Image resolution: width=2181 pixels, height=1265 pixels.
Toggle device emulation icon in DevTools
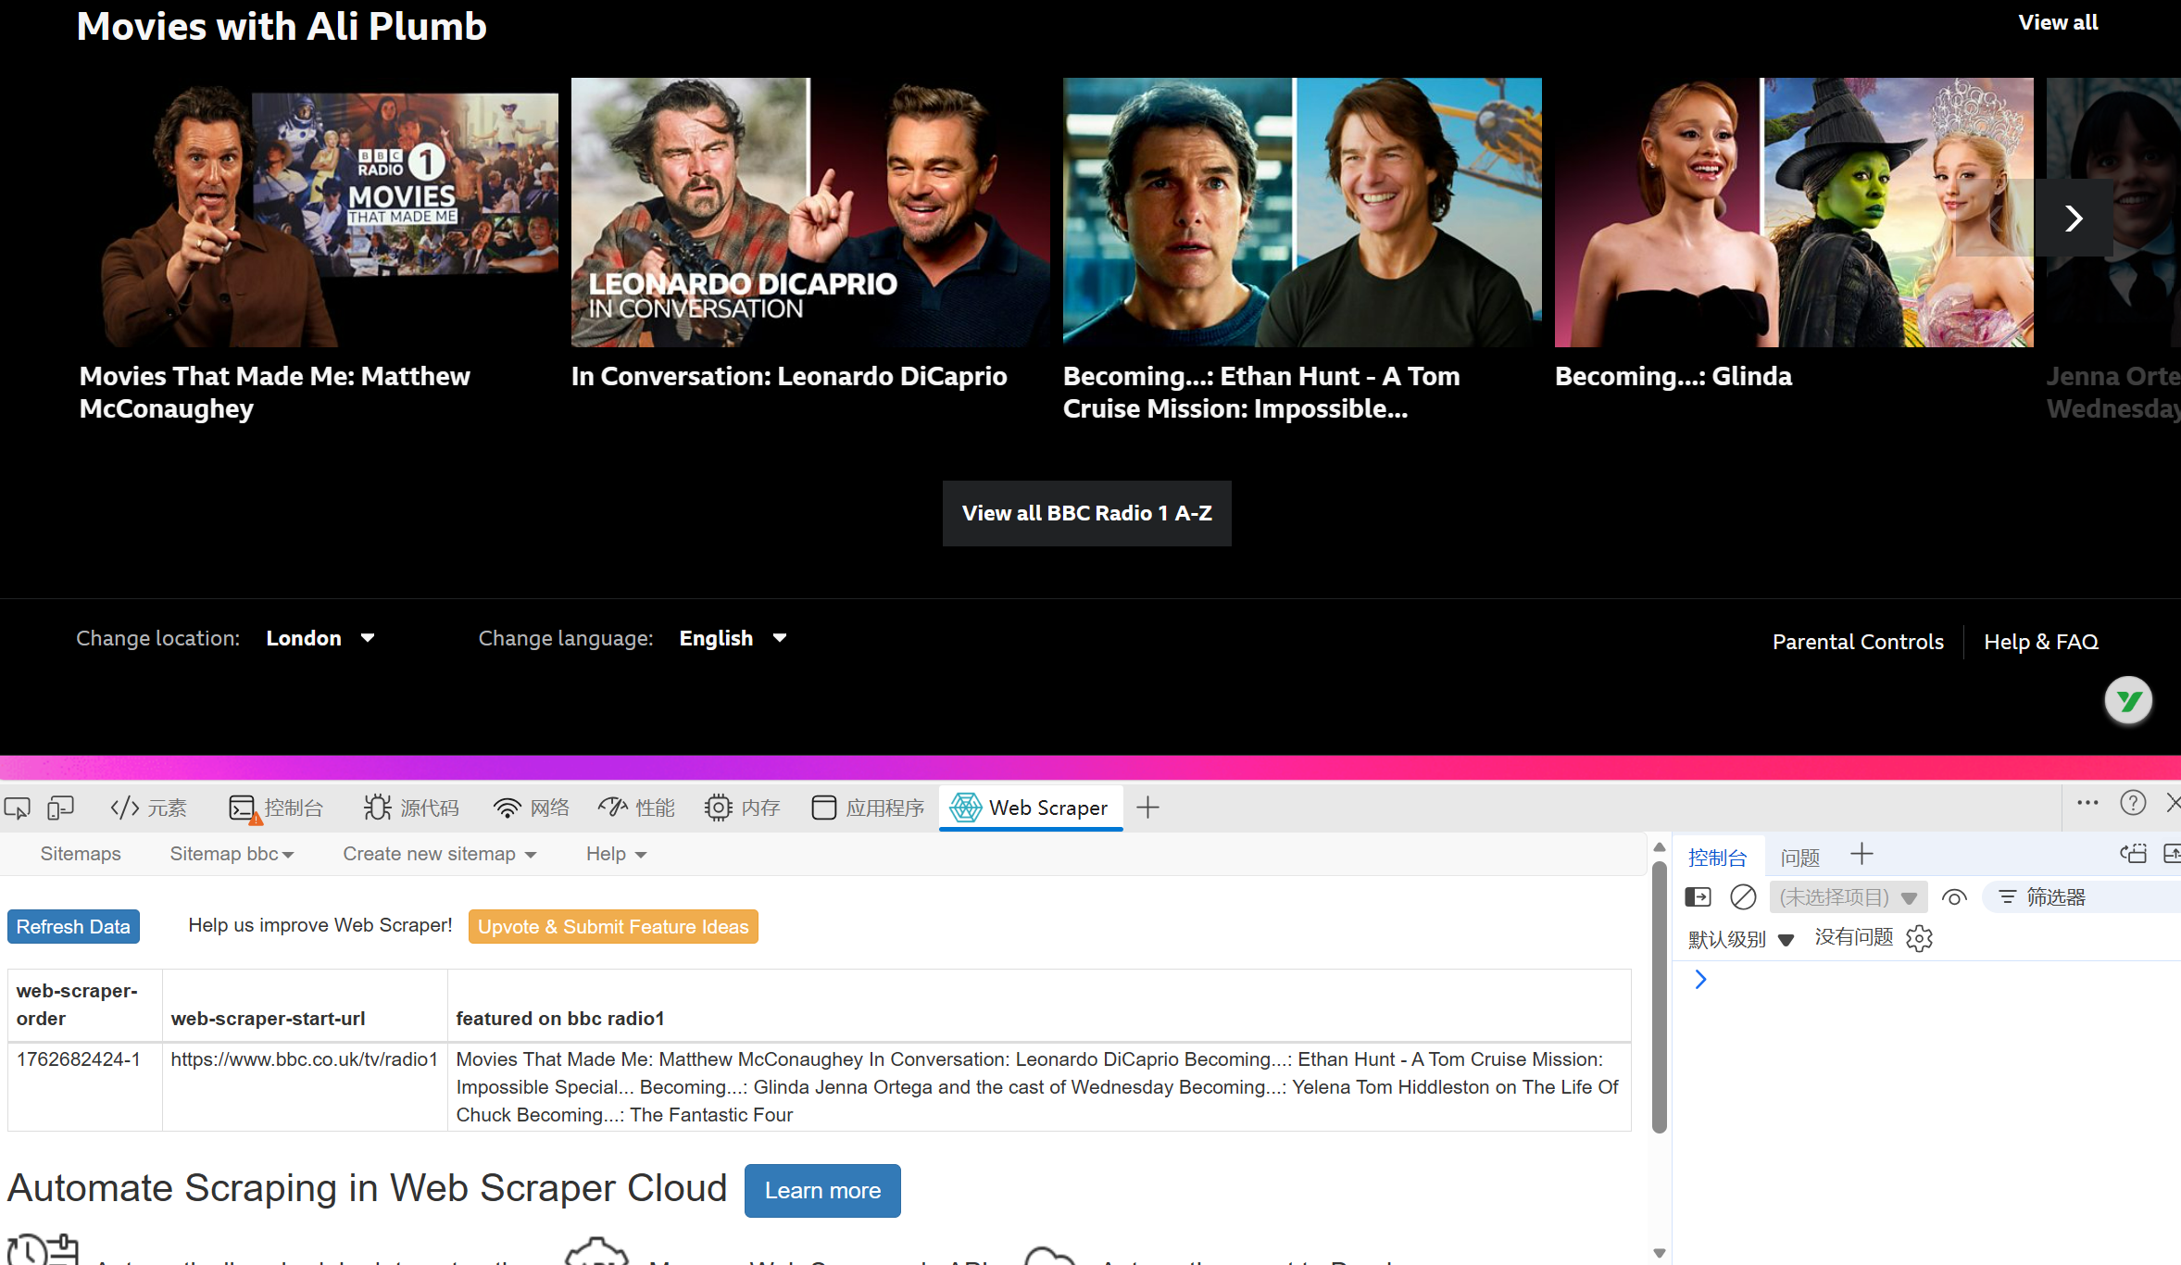point(61,808)
